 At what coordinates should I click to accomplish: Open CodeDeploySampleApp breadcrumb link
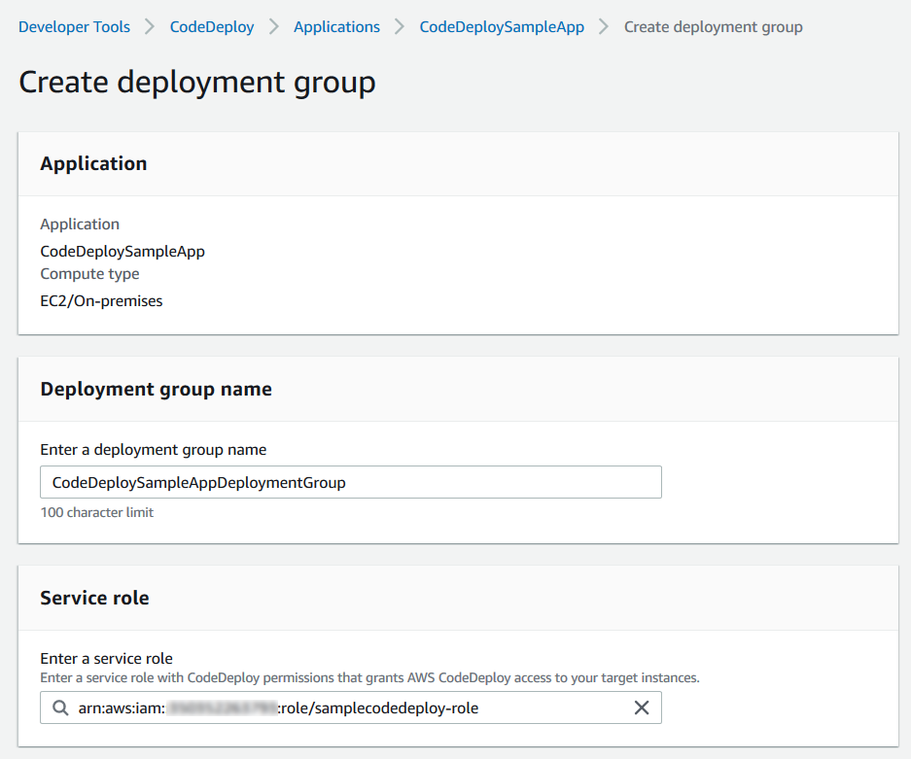[x=502, y=26]
